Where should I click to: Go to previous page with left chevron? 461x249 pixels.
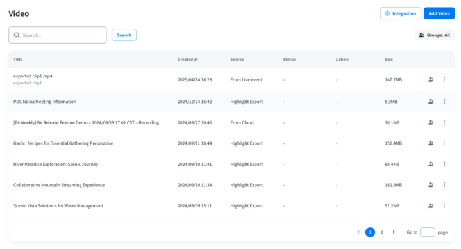coord(358,232)
